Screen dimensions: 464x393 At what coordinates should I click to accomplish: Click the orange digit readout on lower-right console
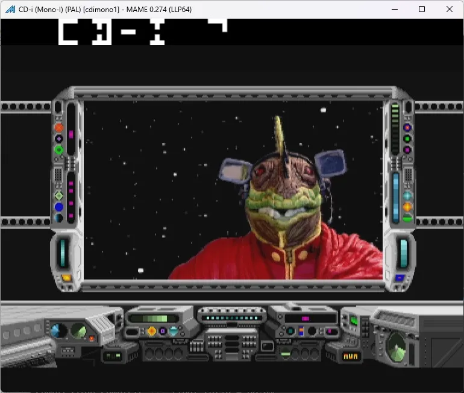[350, 356]
